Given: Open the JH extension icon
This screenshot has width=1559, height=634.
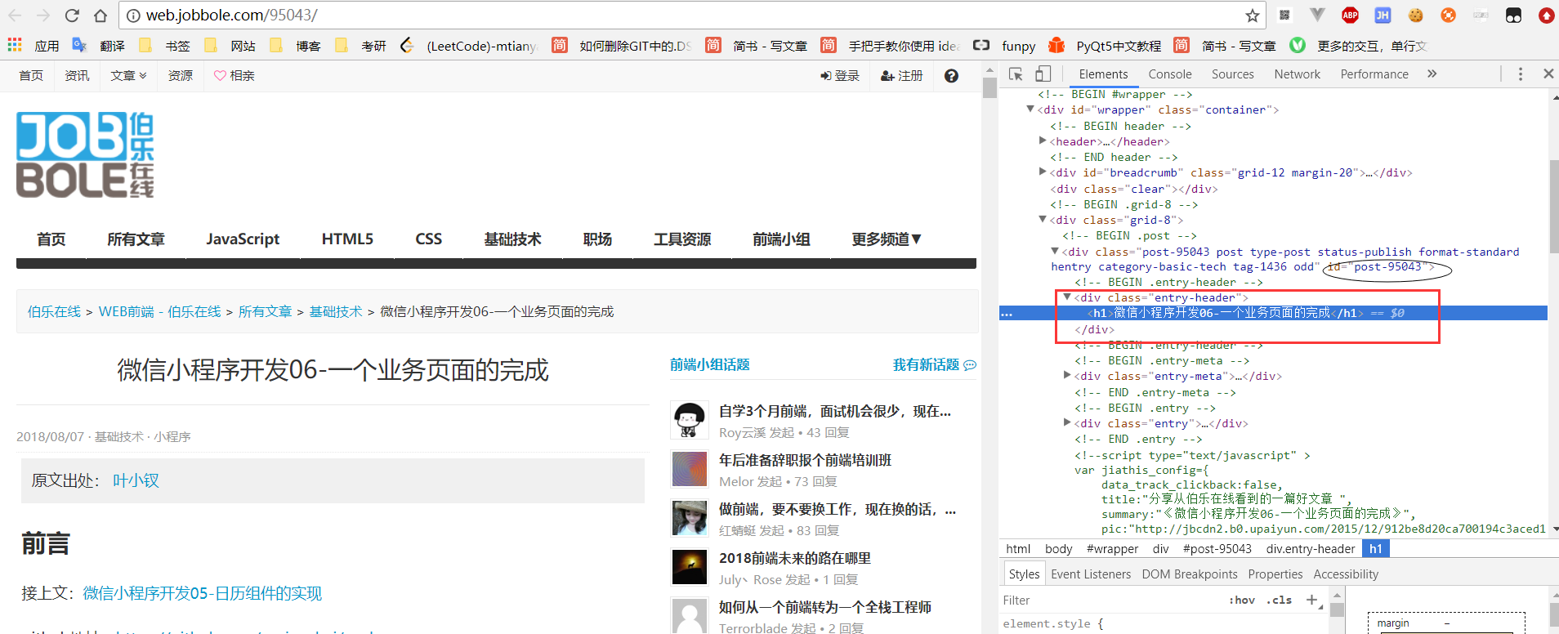Looking at the screenshot, I should click(1383, 15).
